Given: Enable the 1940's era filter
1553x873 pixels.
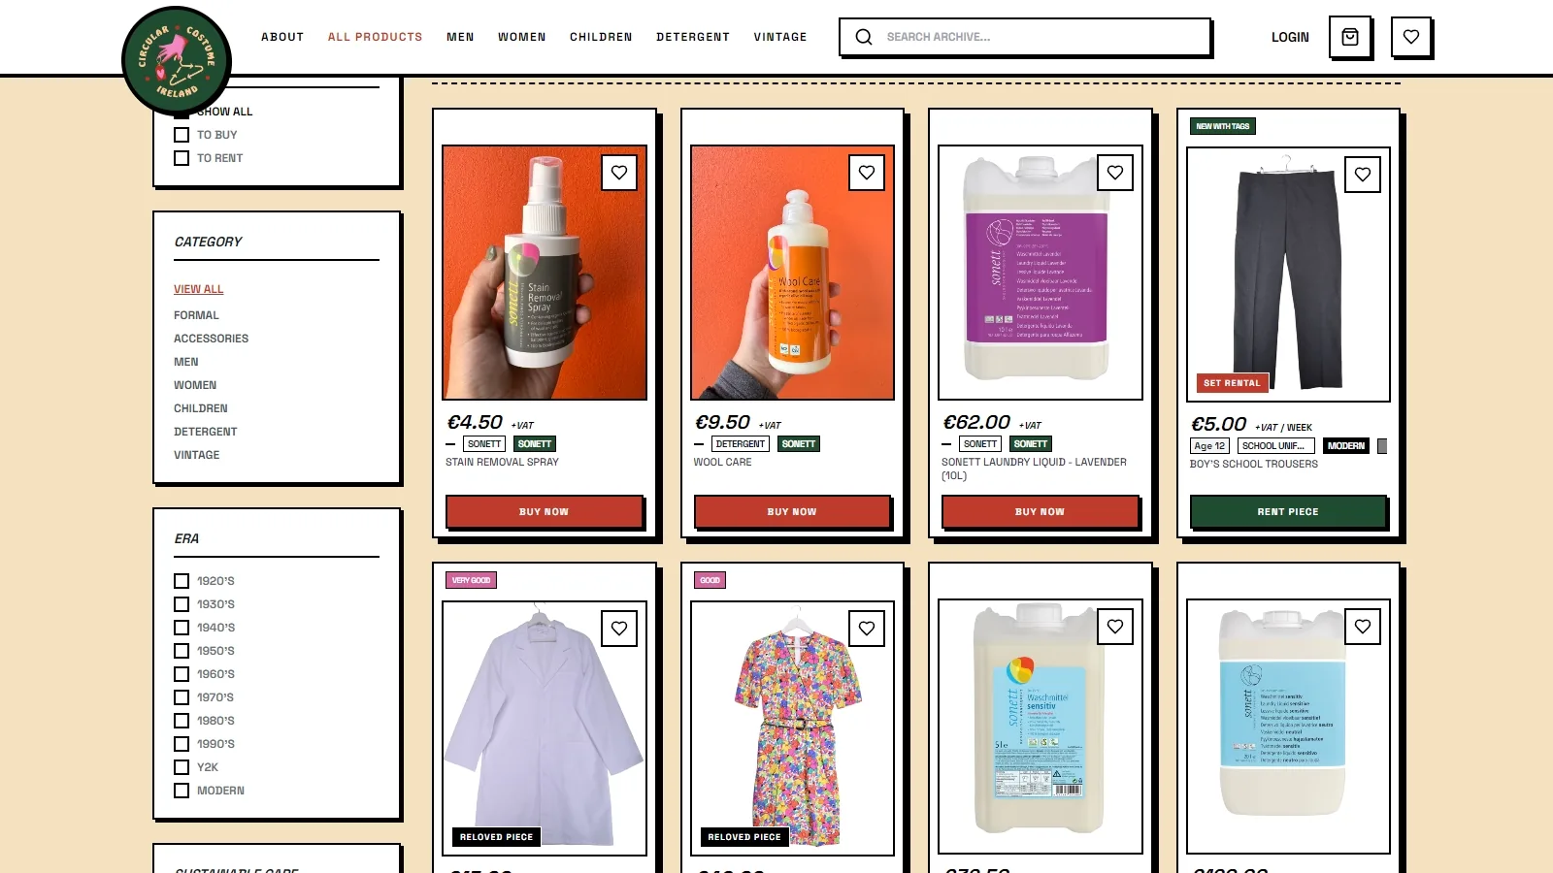Looking at the screenshot, I should pos(182,628).
